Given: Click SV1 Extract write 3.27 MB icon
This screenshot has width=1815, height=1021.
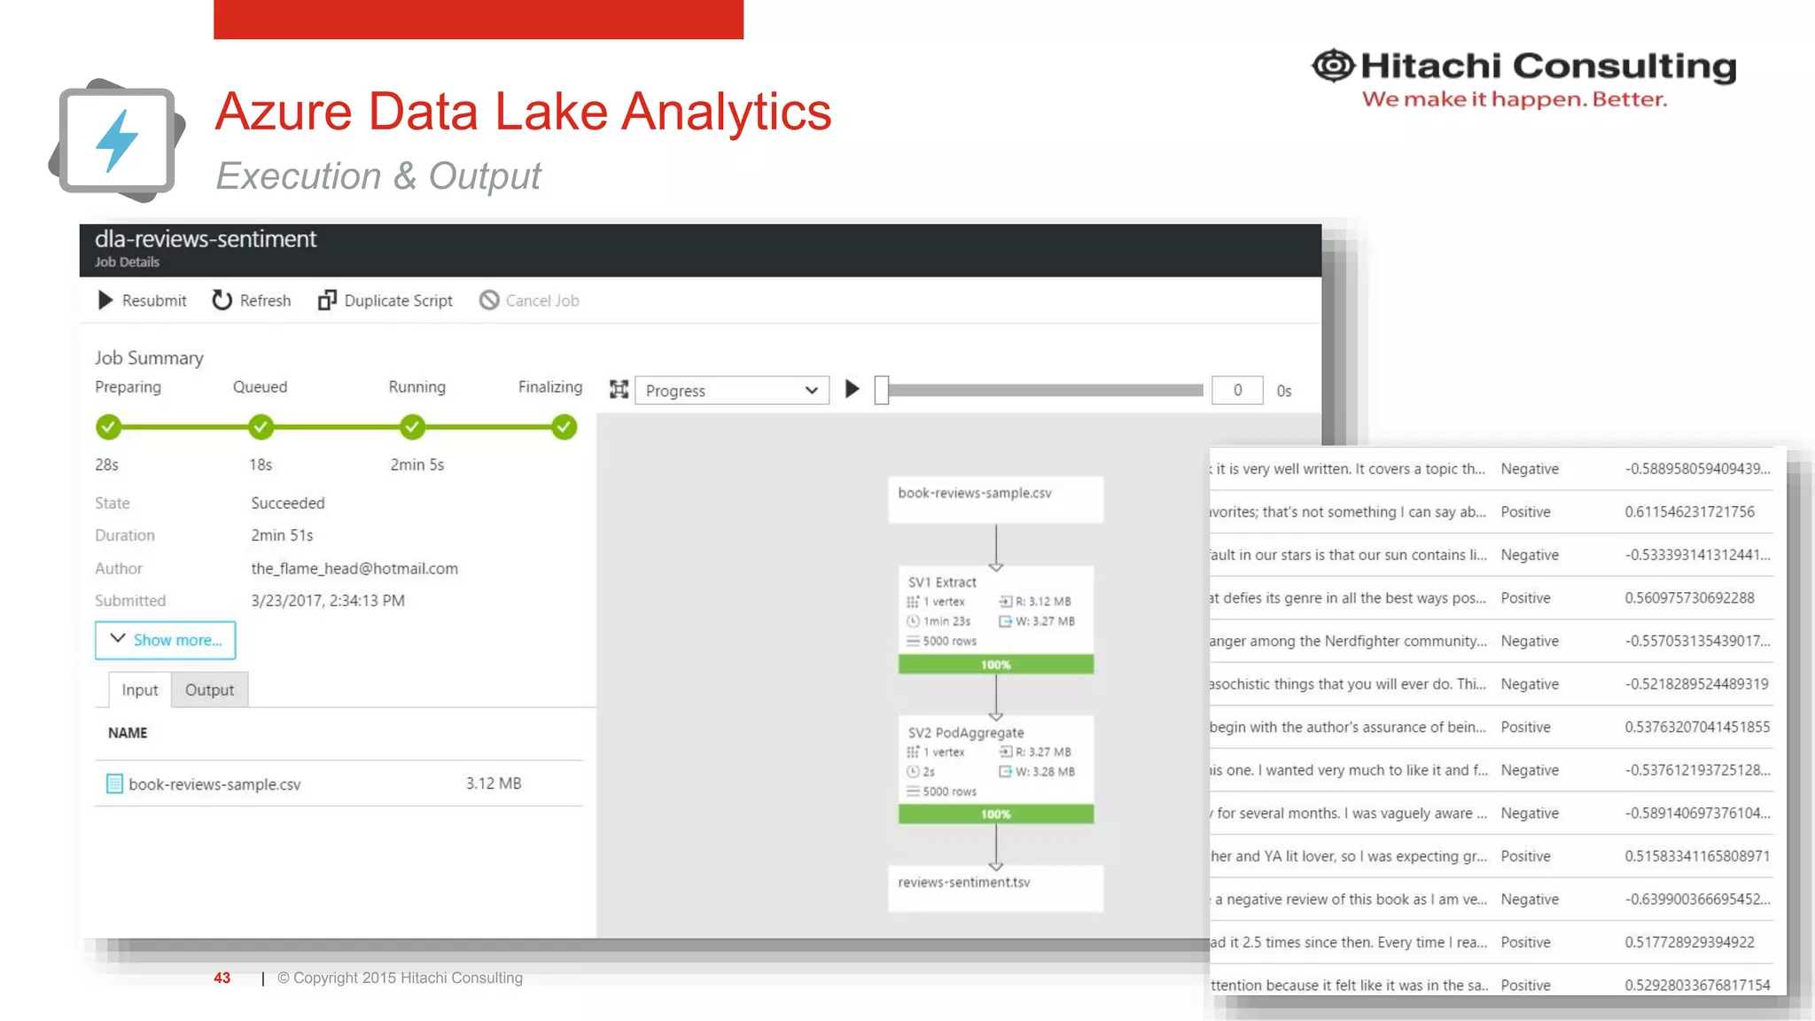Looking at the screenshot, I should coord(1005,621).
